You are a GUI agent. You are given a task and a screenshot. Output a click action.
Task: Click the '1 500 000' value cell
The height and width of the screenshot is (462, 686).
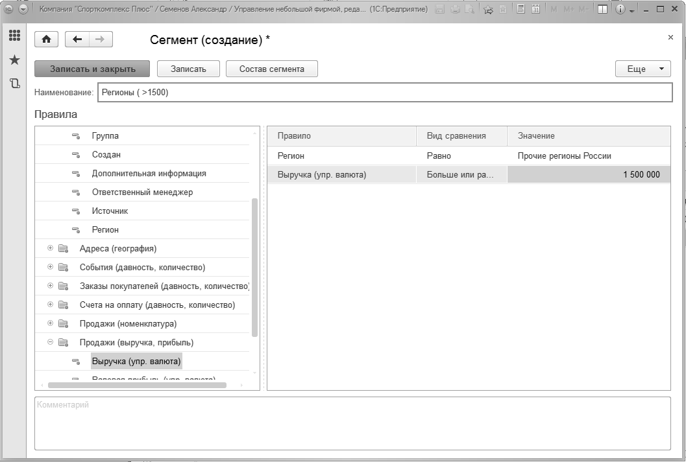click(589, 175)
